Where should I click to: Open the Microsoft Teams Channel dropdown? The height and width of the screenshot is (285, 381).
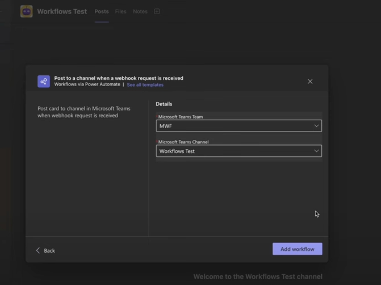click(235, 151)
